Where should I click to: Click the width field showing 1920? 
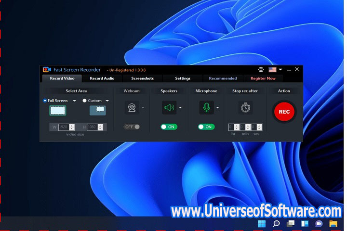coord(64,127)
